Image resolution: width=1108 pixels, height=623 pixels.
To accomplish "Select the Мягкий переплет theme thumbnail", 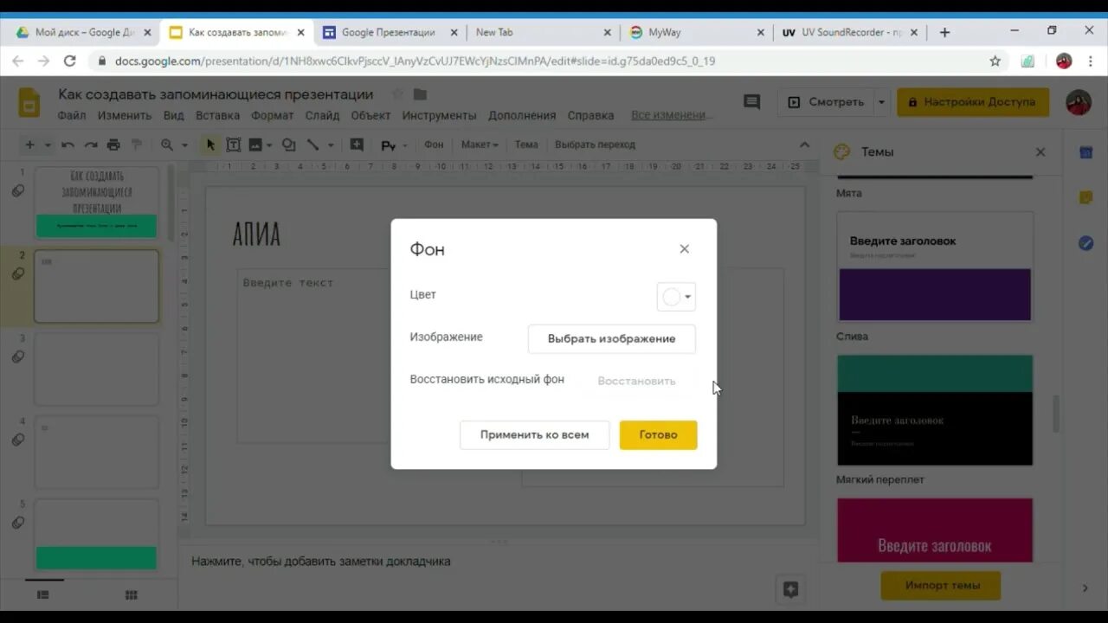I will click(x=935, y=410).
